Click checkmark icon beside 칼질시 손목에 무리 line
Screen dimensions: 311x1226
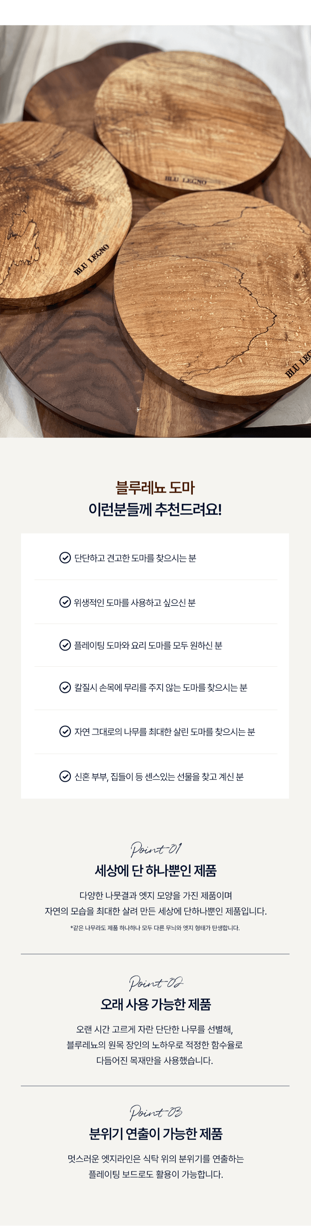[65, 687]
